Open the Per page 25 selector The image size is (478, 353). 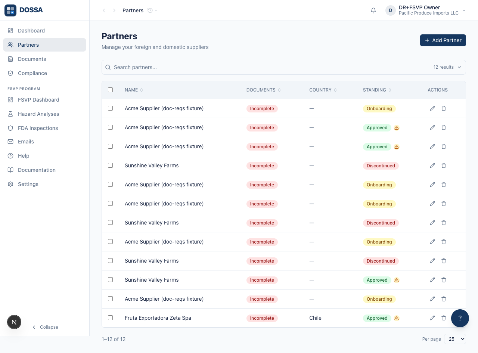(455, 339)
